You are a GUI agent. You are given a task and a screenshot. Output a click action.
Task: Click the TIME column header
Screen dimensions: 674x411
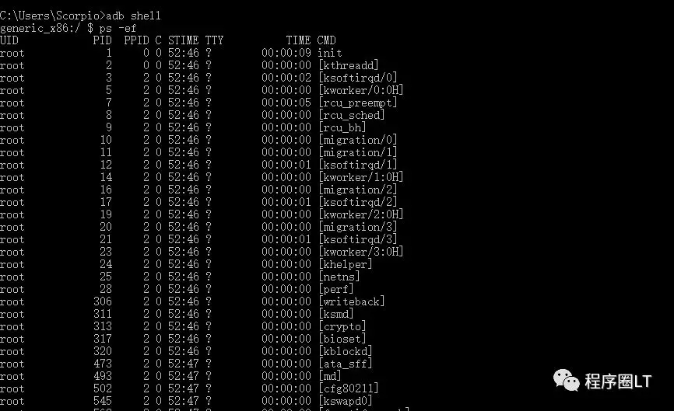[298, 40]
